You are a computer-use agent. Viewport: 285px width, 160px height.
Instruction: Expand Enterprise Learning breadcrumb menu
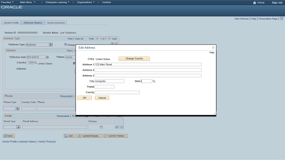(x=57, y=2)
